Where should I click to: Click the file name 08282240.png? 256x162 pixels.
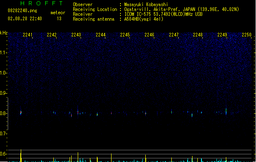[22, 11]
